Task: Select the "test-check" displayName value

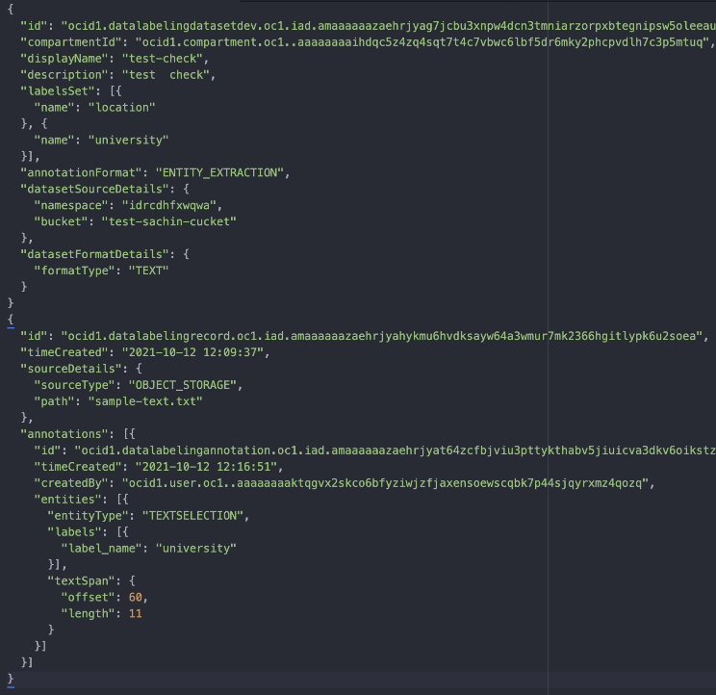Action: coord(163,59)
